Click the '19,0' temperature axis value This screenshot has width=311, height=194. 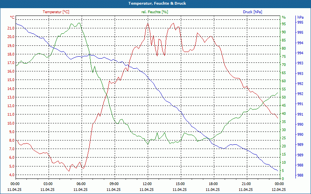(x=11, y=45)
